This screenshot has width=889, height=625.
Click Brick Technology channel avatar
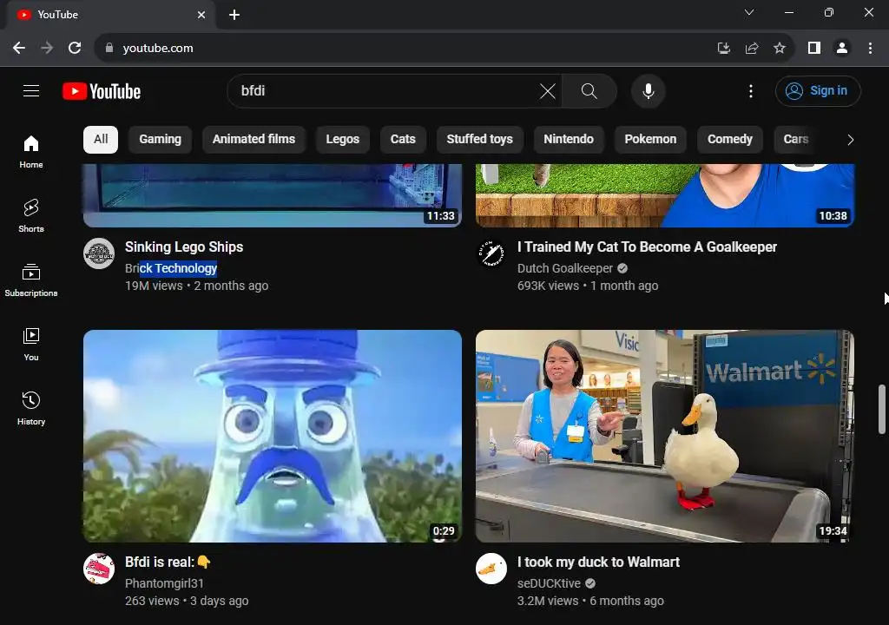(99, 253)
